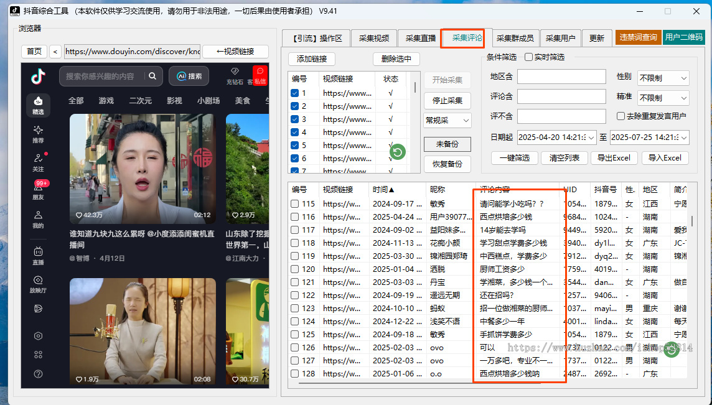Uncheck link row 3 checkbox
Viewport: 712px width, 405px height.
[295, 119]
